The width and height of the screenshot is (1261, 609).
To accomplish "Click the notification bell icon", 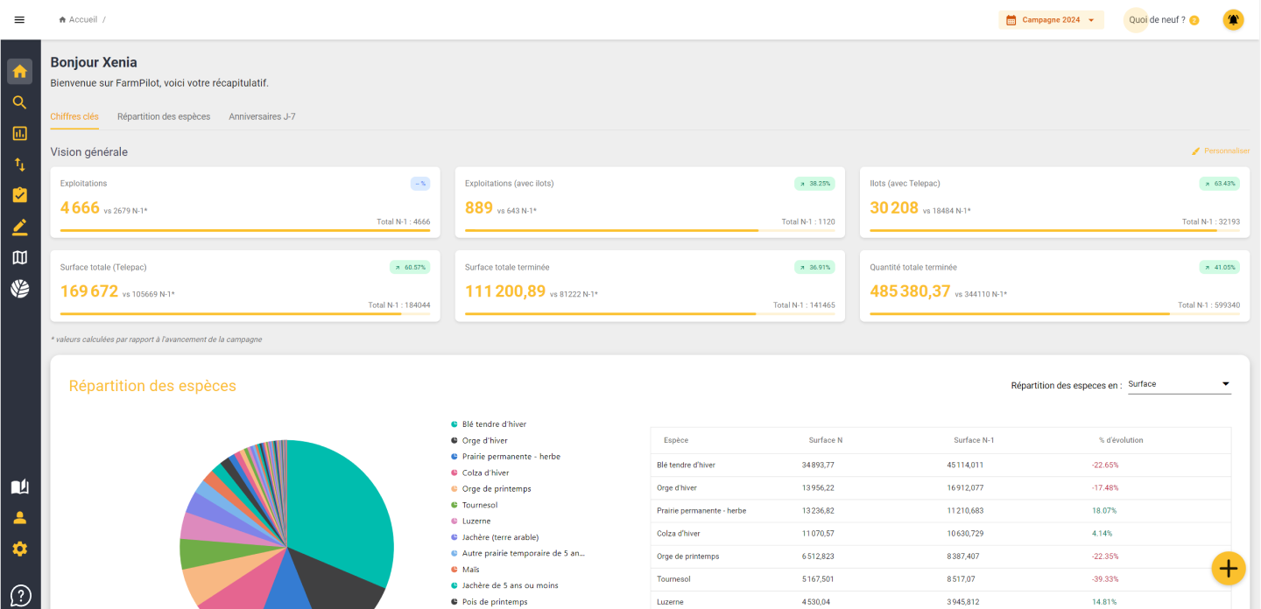I will point(1233,19).
